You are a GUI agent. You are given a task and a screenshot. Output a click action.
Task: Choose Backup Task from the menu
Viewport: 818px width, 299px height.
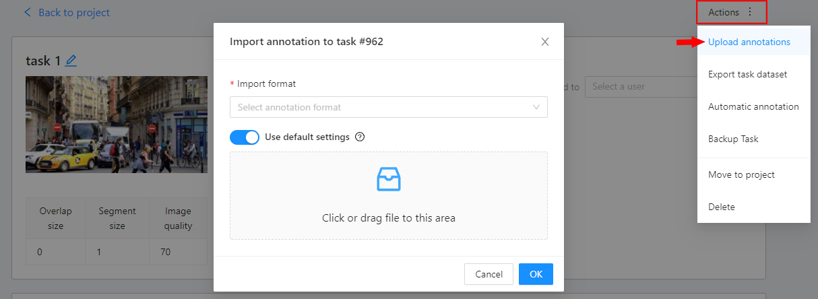733,139
